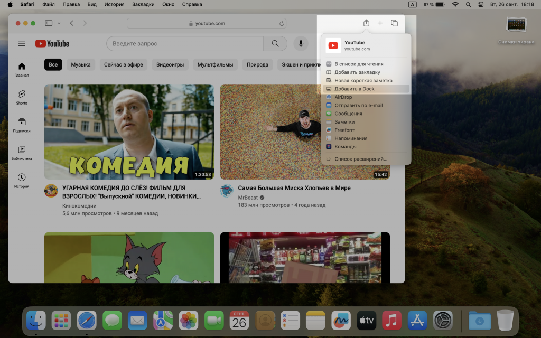The image size is (541, 338).
Task: Expand the sidebar dropdown chevron
Action: (x=59, y=23)
